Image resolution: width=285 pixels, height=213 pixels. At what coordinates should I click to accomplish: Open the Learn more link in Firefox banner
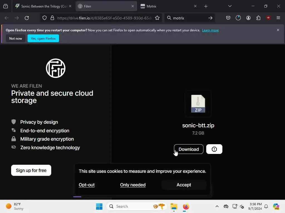(x=210, y=30)
